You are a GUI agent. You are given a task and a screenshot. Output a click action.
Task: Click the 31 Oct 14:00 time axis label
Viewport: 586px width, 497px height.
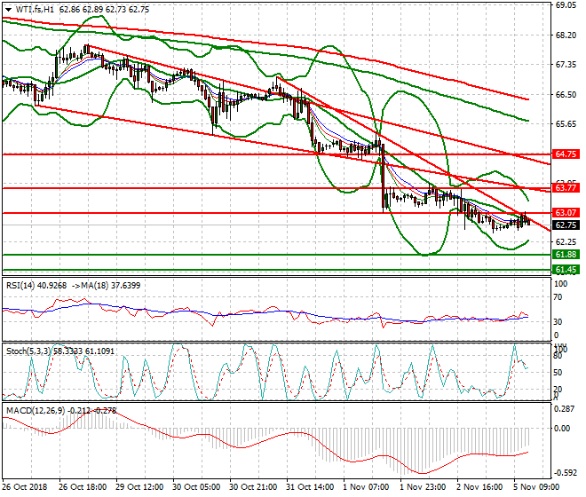point(310,487)
